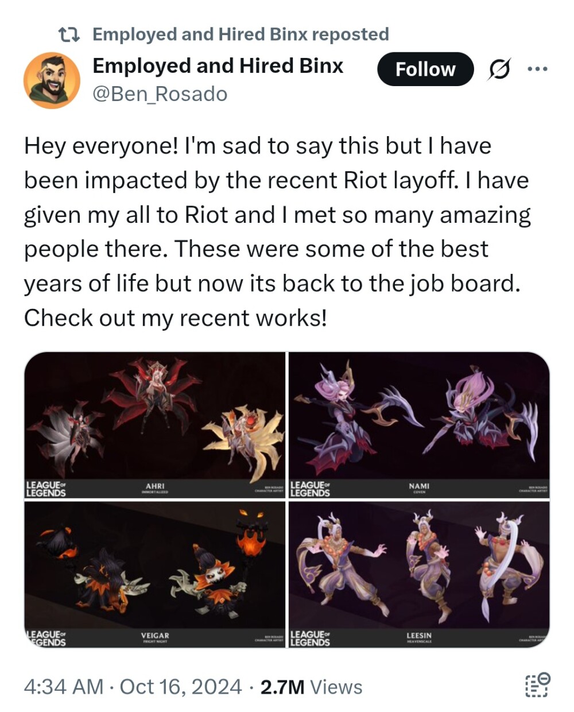Click the League of Legends logo in Lee Sin image
The image size is (574, 712).
[311, 638]
